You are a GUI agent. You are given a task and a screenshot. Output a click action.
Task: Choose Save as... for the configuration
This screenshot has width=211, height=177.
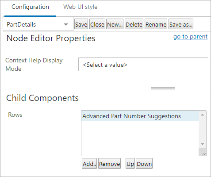coord(181,24)
